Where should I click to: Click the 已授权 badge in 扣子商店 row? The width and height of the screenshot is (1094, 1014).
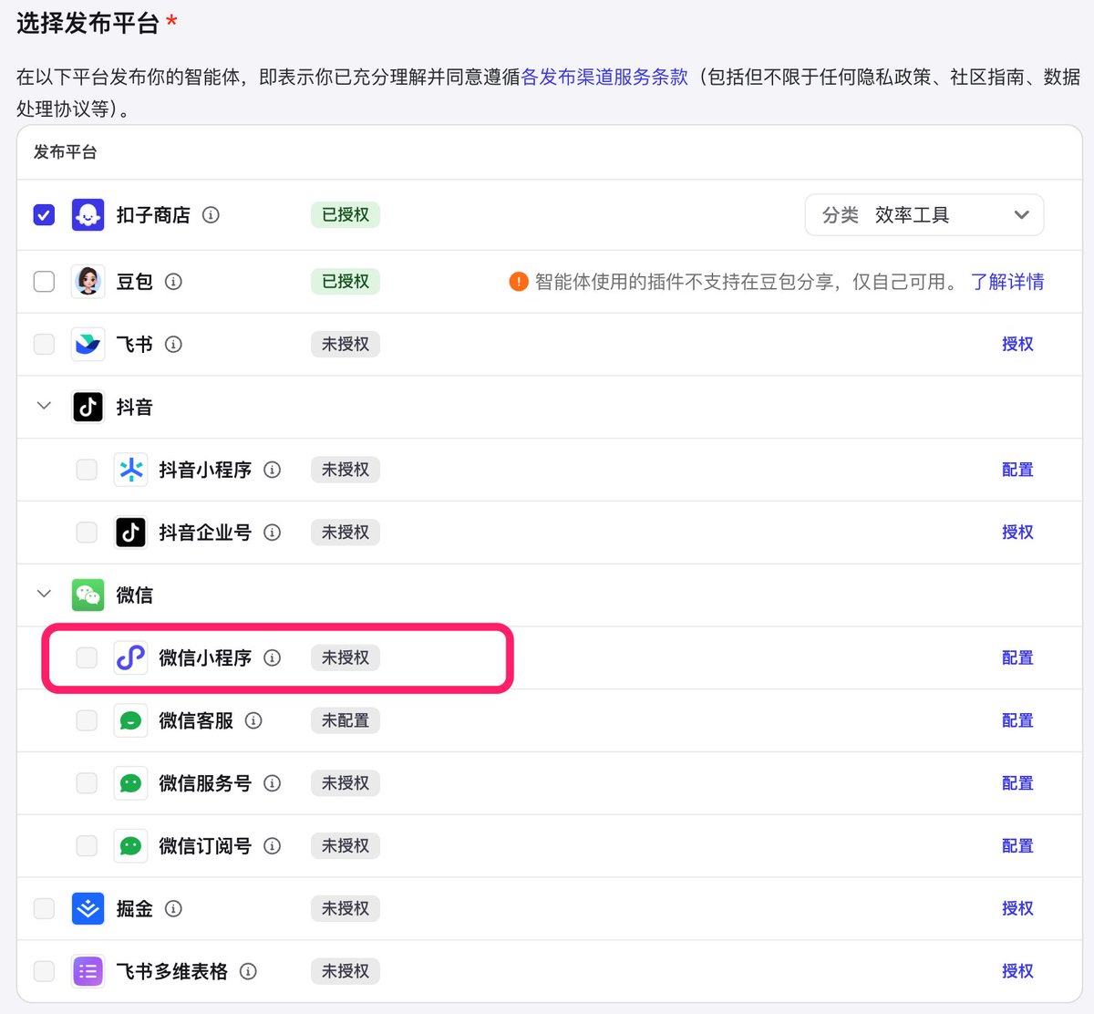(346, 215)
